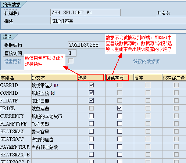Screen dimensions: 186x163
Task: Click the 短文本 column header
Action: coord(54,77)
